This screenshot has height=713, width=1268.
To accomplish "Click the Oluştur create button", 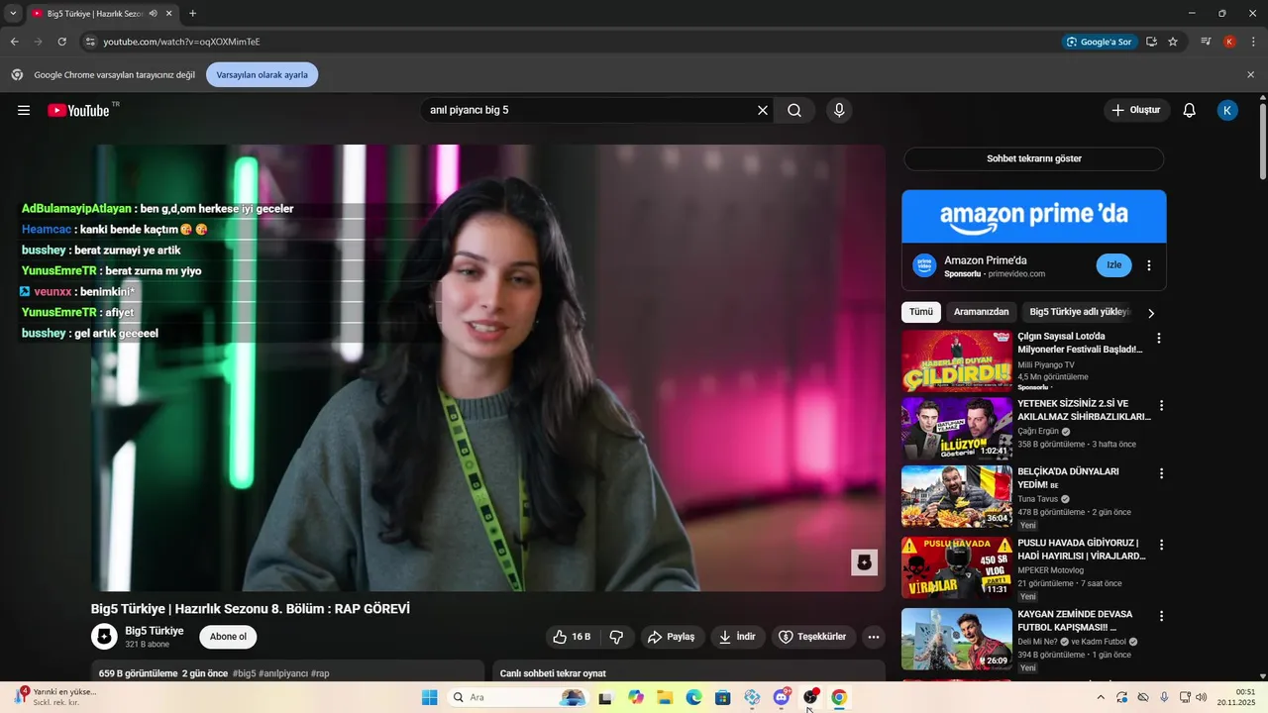I will click(1136, 110).
